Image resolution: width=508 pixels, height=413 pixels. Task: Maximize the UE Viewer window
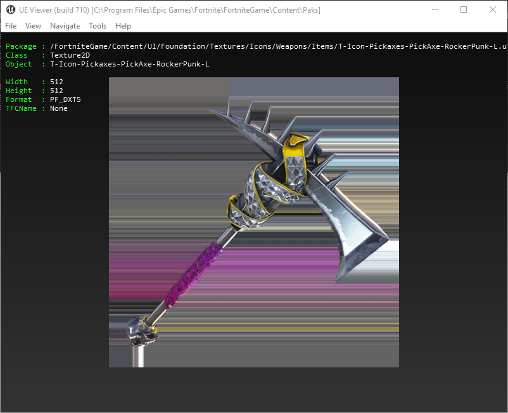click(x=464, y=10)
